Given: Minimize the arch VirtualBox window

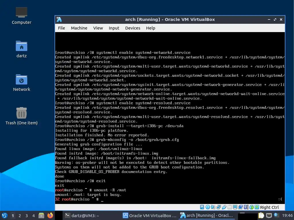Looking at the screenshot, I should tap(269, 19).
